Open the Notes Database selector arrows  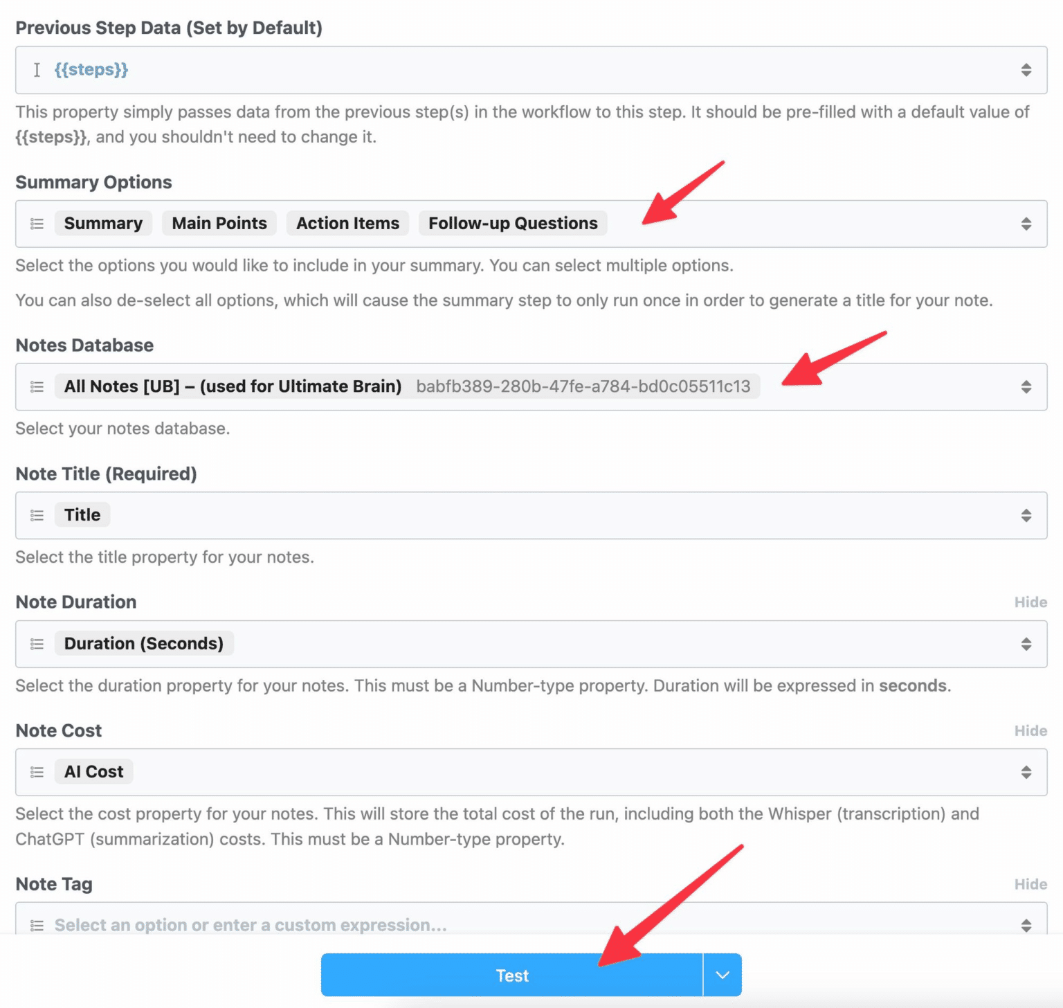[1025, 387]
